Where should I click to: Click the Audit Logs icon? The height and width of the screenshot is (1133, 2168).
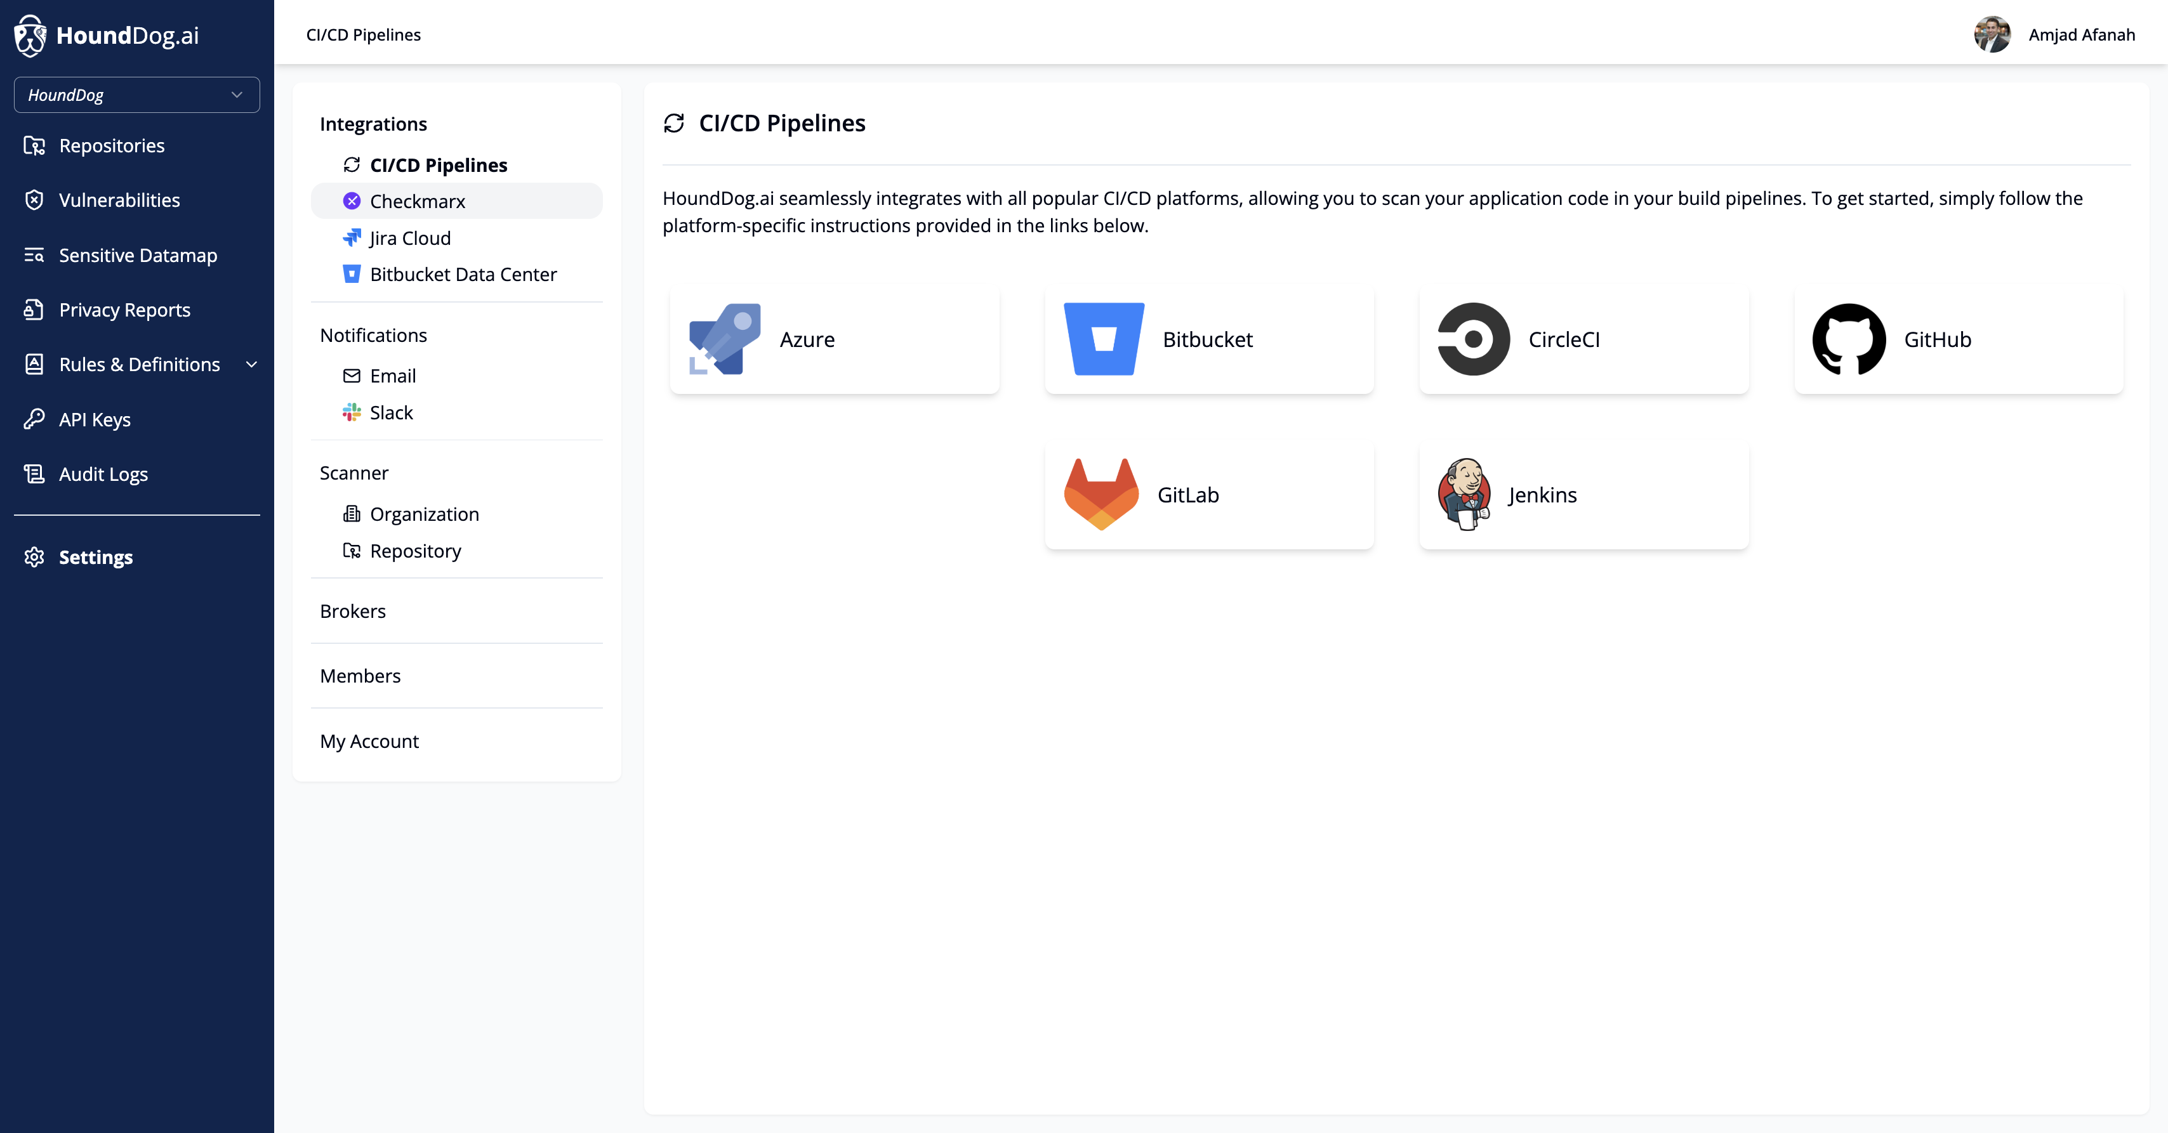click(34, 473)
